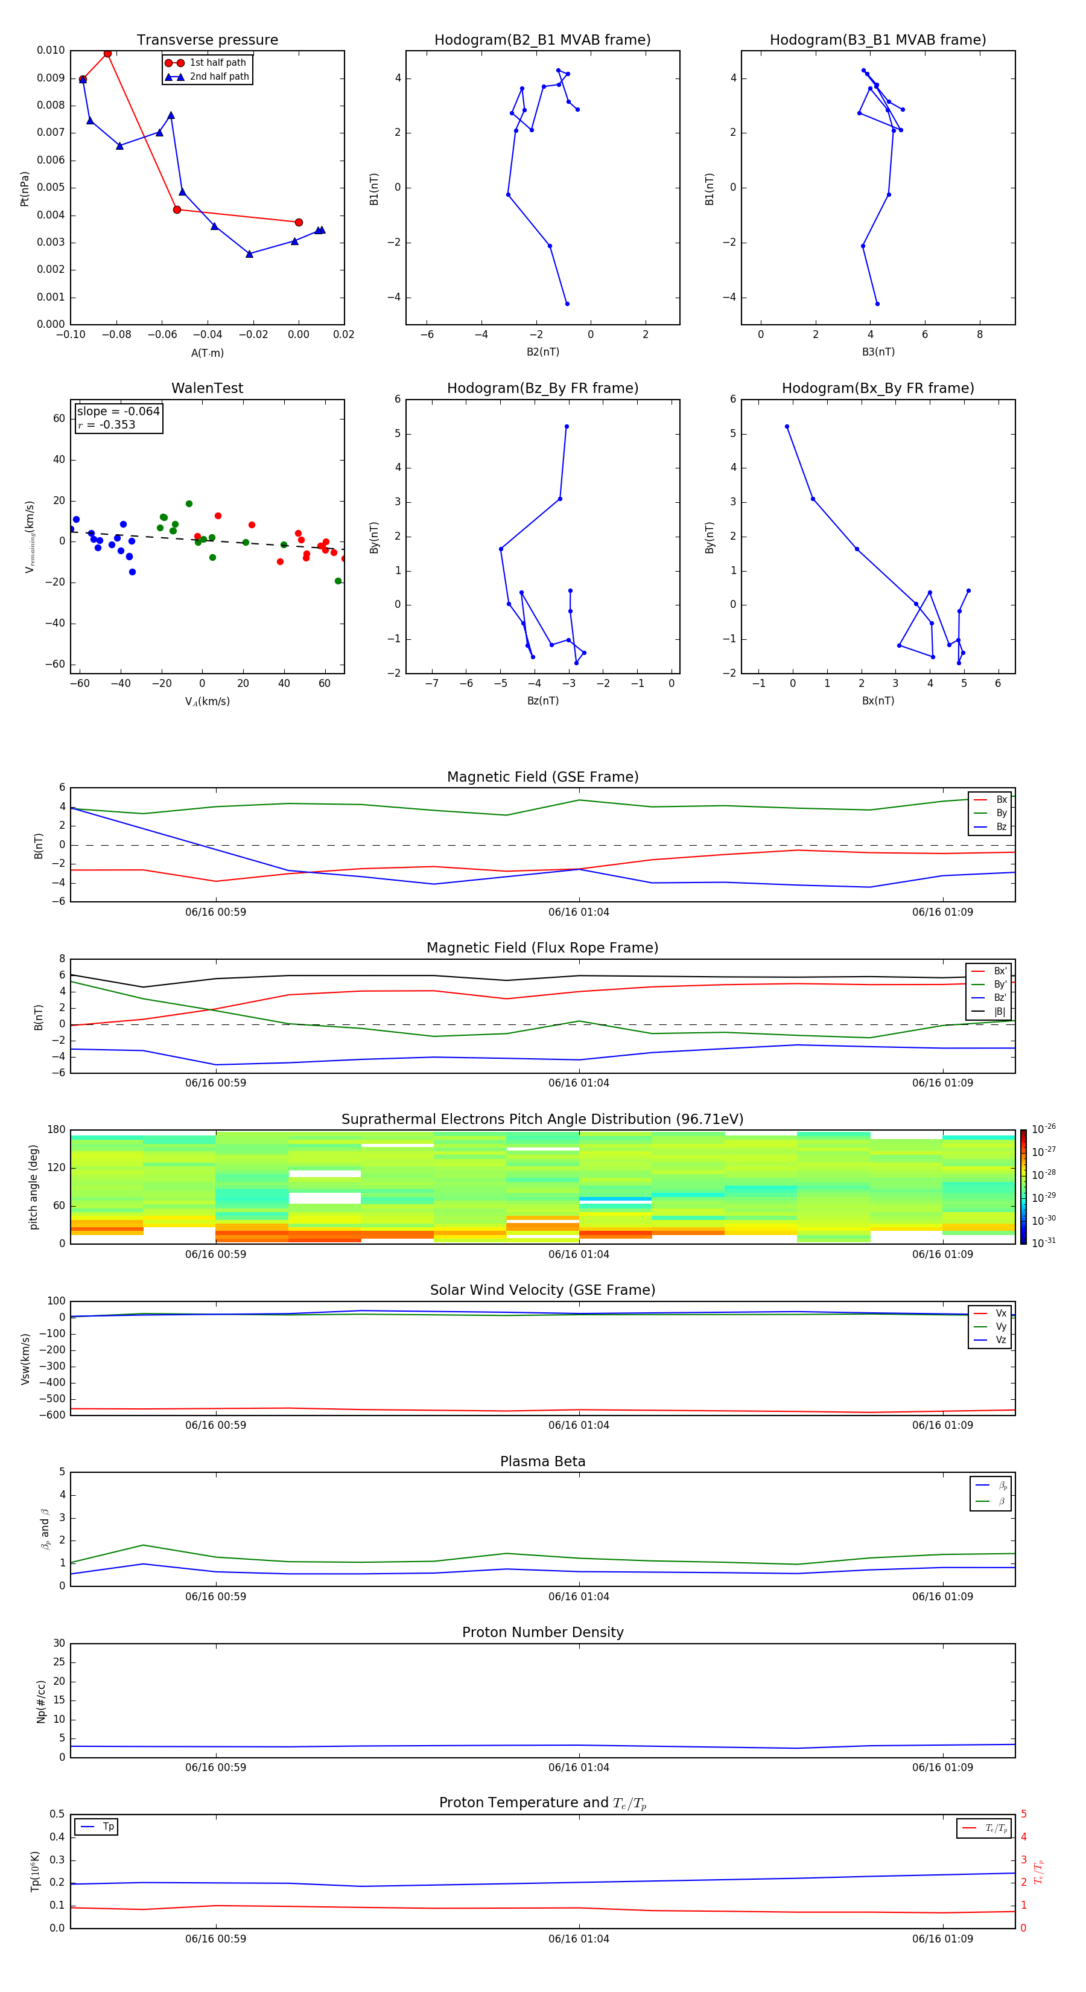
Task: Click the '2nd half path' legend entry
Action: [206, 77]
